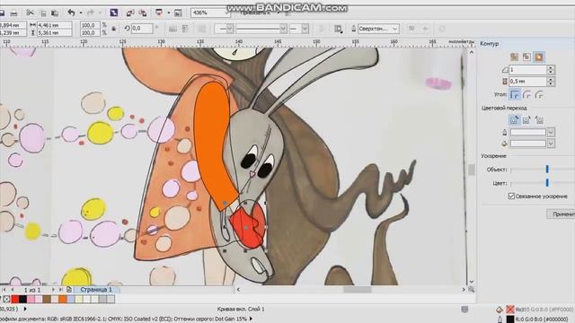The image size is (575, 323).
Task: Click the Print icon in the toolbar
Action: click(13, 13)
